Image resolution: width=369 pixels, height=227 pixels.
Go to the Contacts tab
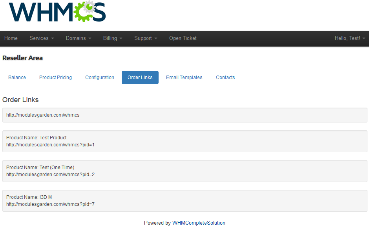225,77
